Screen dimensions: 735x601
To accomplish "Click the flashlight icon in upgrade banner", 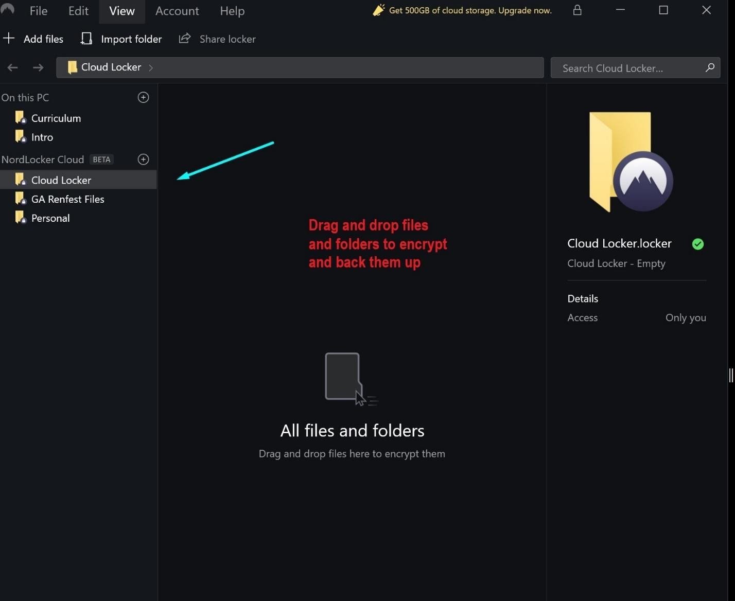I will click(x=379, y=10).
